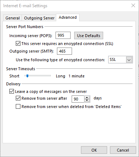Decrease days with the down spinner arrow
Screen dimensions: 139x157
pyautogui.click(x=87, y=100)
